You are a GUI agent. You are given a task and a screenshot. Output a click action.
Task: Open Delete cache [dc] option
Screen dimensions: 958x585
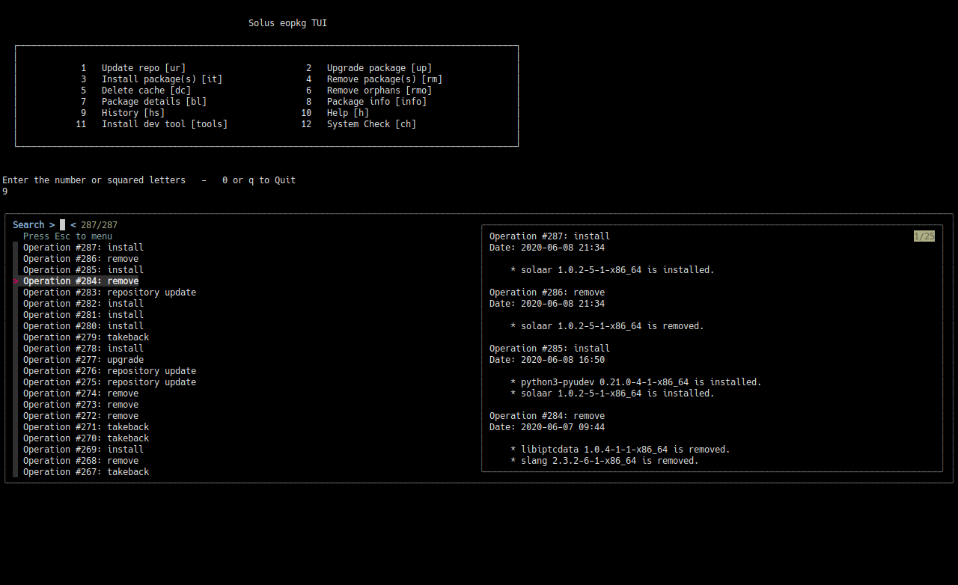point(146,91)
